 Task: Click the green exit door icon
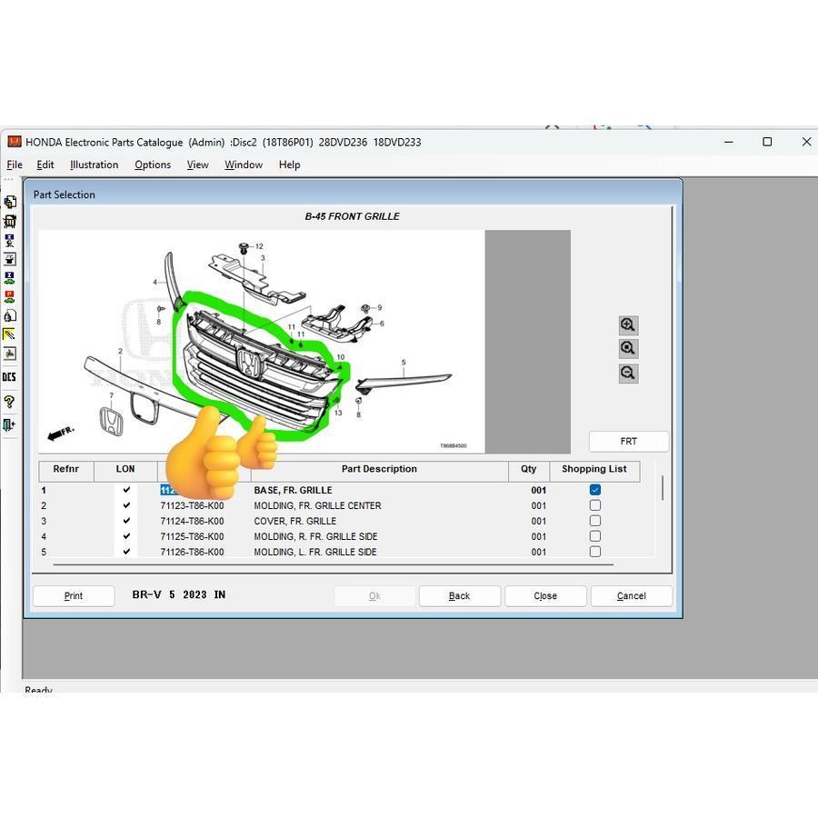pyautogui.click(x=9, y=424)
